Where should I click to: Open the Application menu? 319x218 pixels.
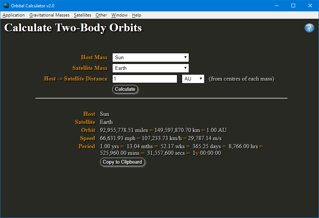tap(14, 15)
